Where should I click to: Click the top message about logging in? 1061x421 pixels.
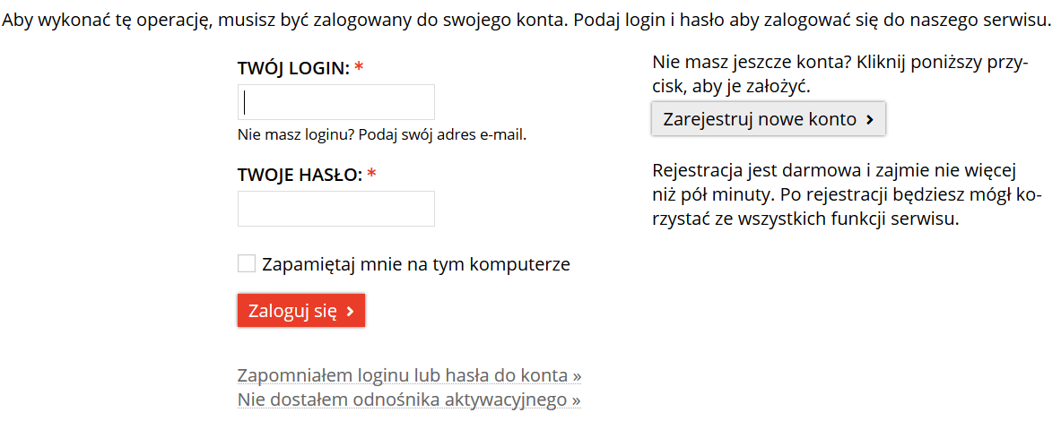click(x=527, y=20)
